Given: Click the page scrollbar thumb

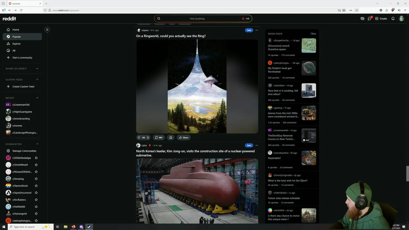Looking at the screenshot, I should pyautogui.click(x=407, y=173).
